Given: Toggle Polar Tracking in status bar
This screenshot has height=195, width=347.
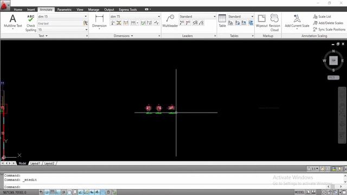Looking at the screenshot, I should [x=63, y=192].
